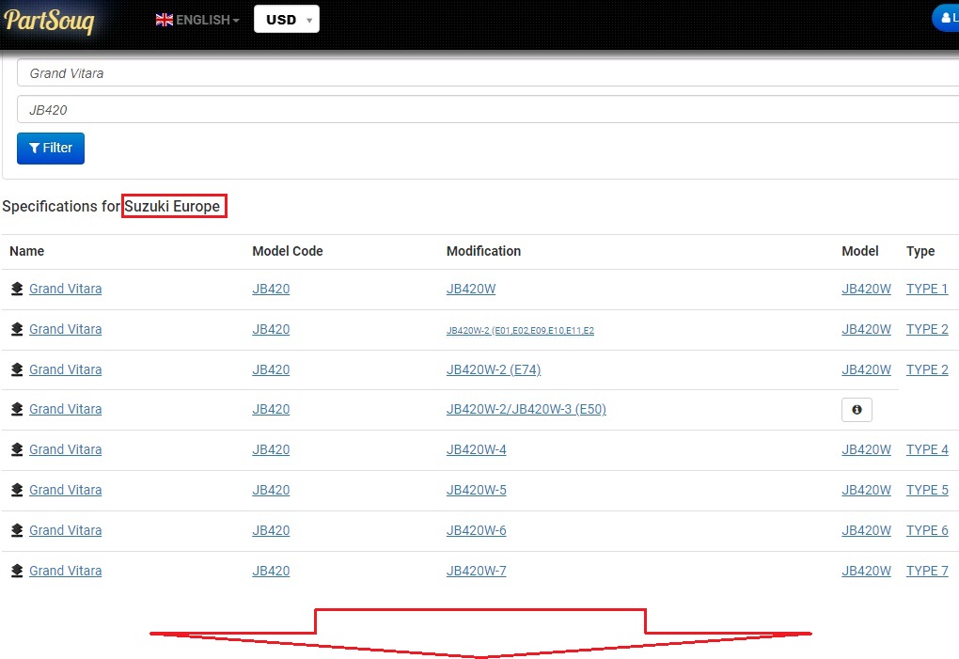Screen dimensions: 959x659
Task: Click the TYPE 7 link
Action: 927,571
